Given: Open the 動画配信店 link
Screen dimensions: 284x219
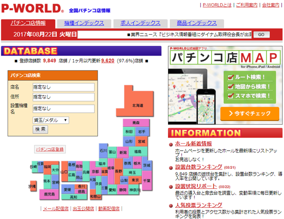Looking at the screenshot, I should point(109,209).
